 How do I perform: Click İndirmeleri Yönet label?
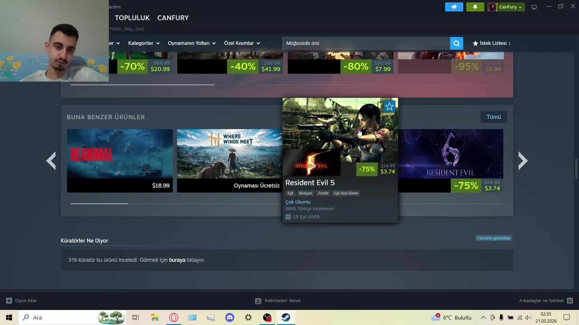tap(282, 301)
